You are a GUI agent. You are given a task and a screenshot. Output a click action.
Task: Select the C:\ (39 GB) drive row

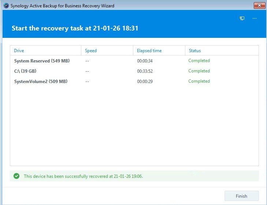tap(134, 71)
